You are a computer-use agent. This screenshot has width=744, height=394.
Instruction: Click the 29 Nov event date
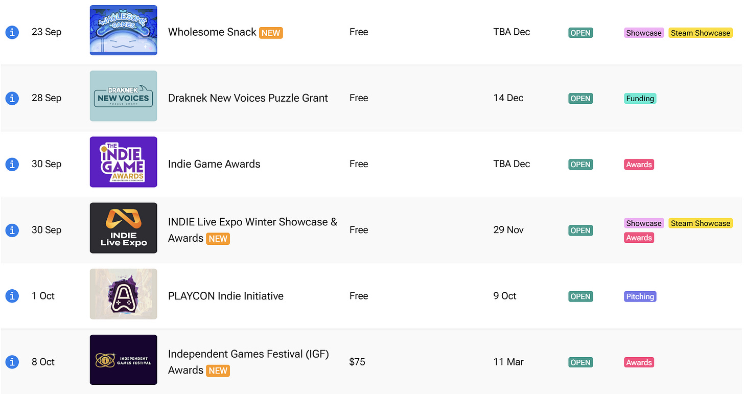[508, 229]
